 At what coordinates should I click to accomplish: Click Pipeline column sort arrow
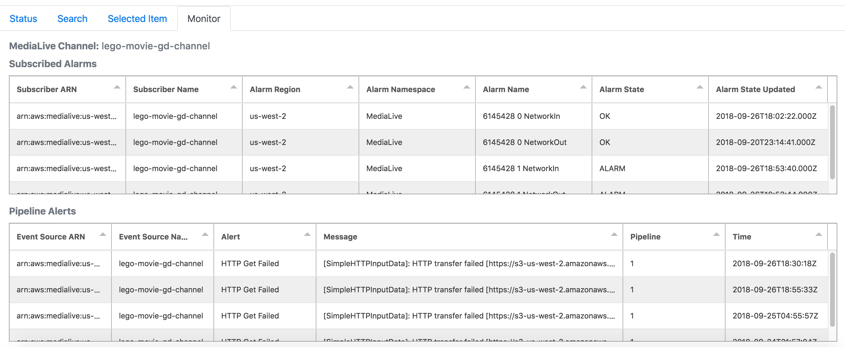(717, 235)
